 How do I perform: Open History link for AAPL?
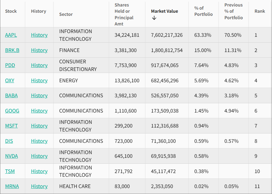point(39,35)
